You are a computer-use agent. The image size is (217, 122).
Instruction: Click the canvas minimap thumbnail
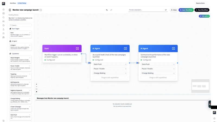click(200, 86)
